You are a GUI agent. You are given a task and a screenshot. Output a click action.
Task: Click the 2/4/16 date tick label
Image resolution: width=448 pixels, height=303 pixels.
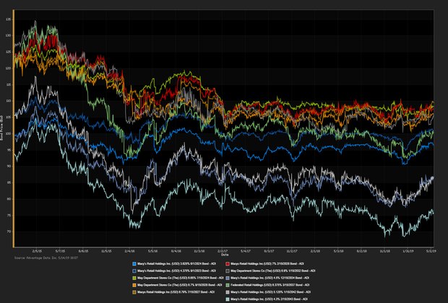tap(129, 251)
